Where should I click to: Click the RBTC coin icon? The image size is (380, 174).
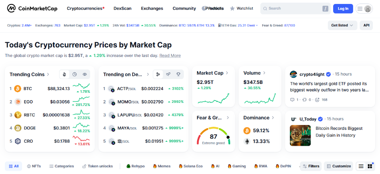point(18,115)
